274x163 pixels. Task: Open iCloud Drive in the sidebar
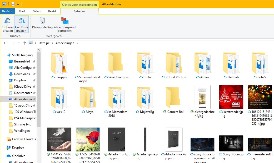pos(23,86)
